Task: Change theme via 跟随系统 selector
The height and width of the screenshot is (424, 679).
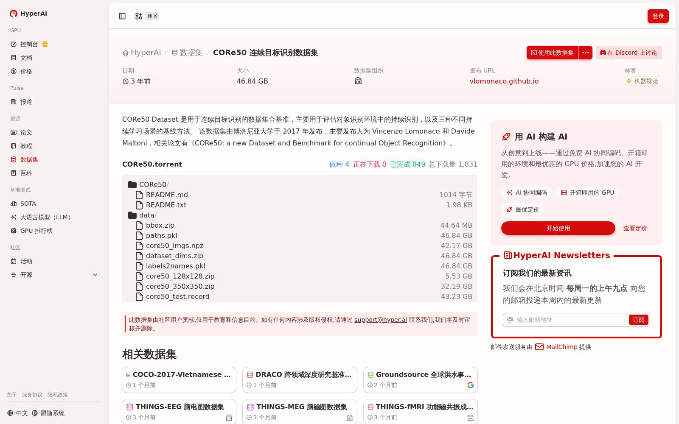Action: click(48, 413)
